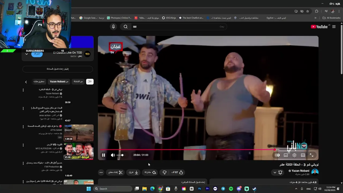Viewport: 343px width, 193px height.
Task: Open the Yazan Nobani channel name link
Action: (300, 171)
